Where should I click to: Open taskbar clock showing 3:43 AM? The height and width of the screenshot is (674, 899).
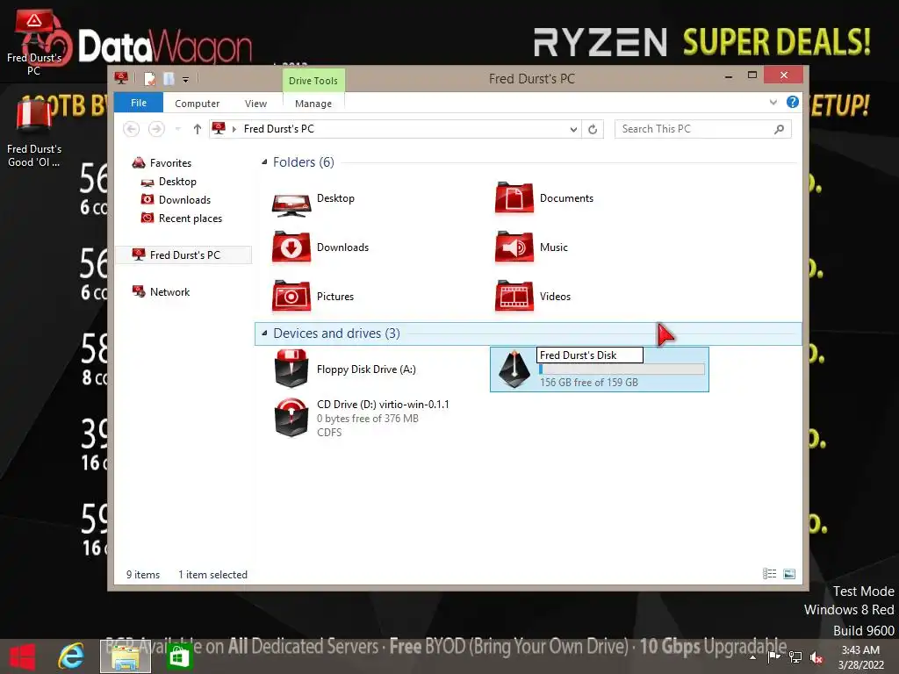(860, 657)
